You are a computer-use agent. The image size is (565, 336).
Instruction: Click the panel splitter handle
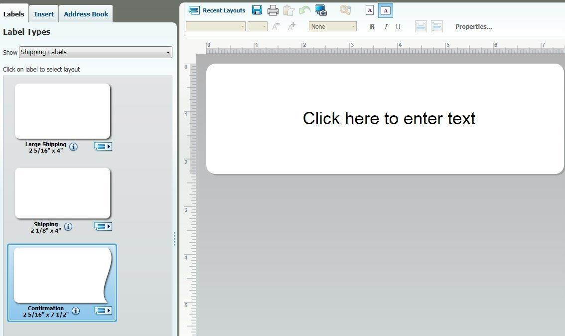pos(174,239)
